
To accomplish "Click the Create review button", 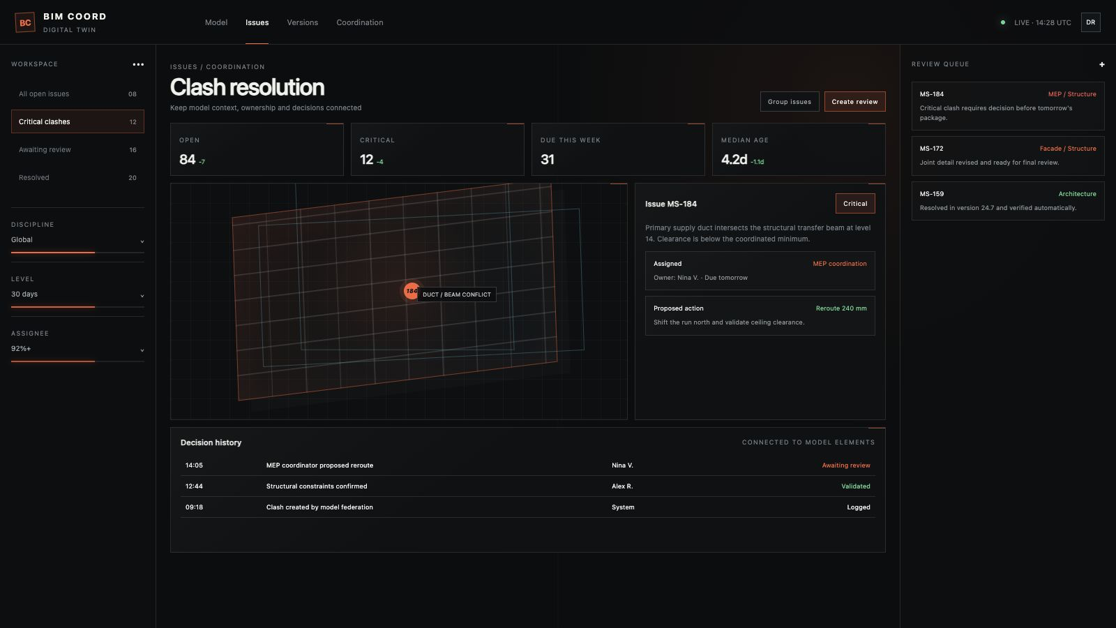I will 854,102.
